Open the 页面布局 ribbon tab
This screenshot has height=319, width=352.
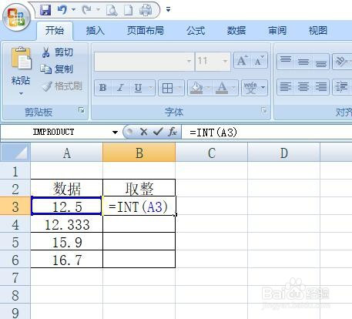click(146, 31)
